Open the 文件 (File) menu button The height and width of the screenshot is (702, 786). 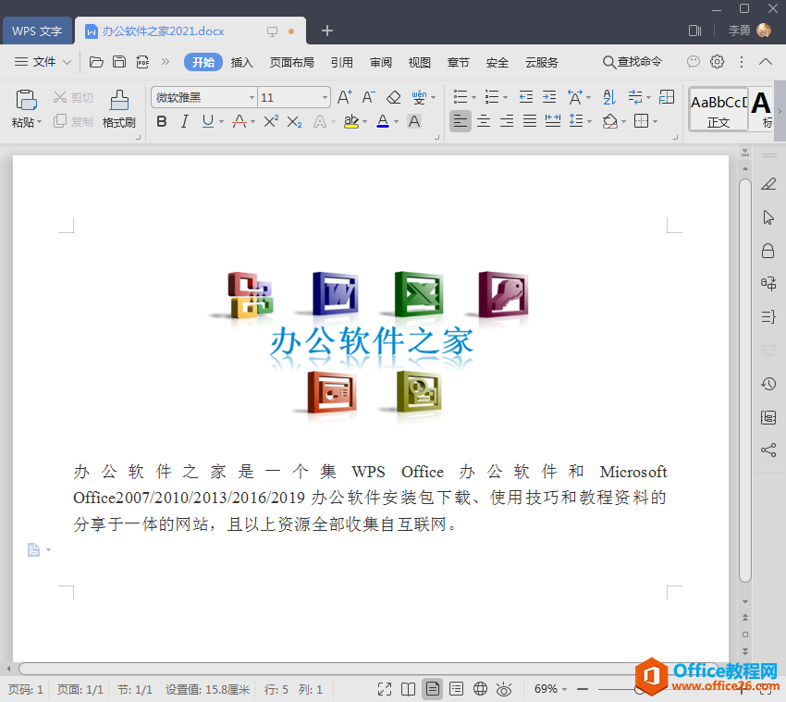click(43, 62)
